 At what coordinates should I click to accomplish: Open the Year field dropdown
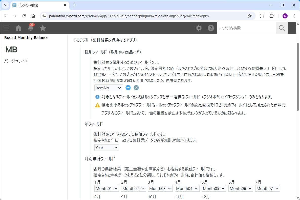(x=106, y=148)
